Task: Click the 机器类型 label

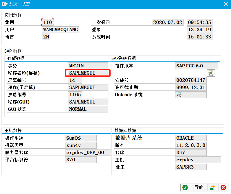Action: click(14, 145)
